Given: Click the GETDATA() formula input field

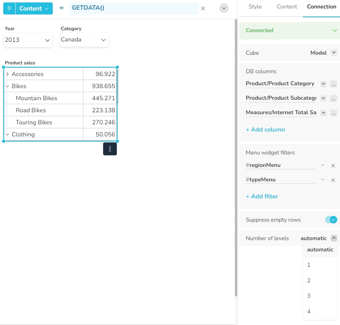Looking at the screenshot, I should tap(134, 8).
